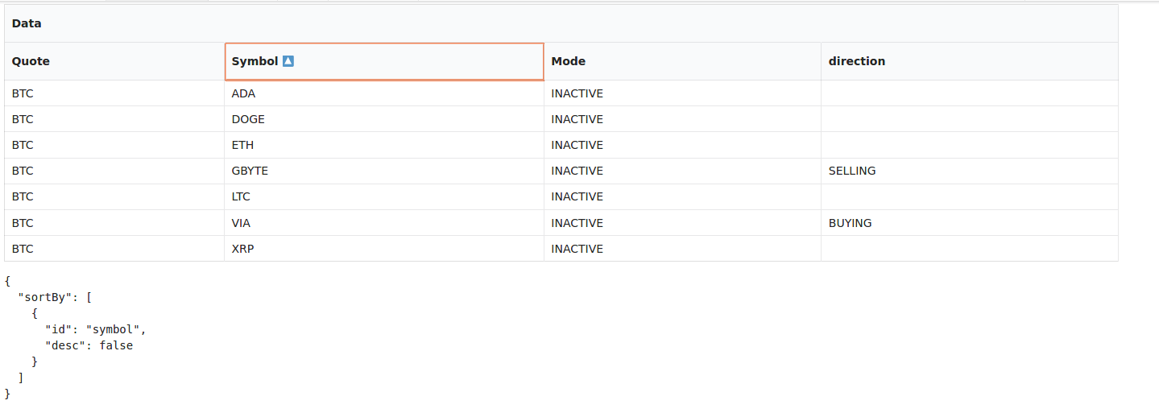Image resolution: width=1159 pixels, height=417 pixels.
Task: Select the ETH symbol cell
Action: [x=384, y=145]
